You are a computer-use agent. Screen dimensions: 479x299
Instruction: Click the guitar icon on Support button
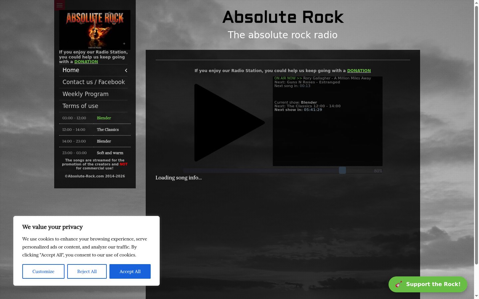[399, 284]
